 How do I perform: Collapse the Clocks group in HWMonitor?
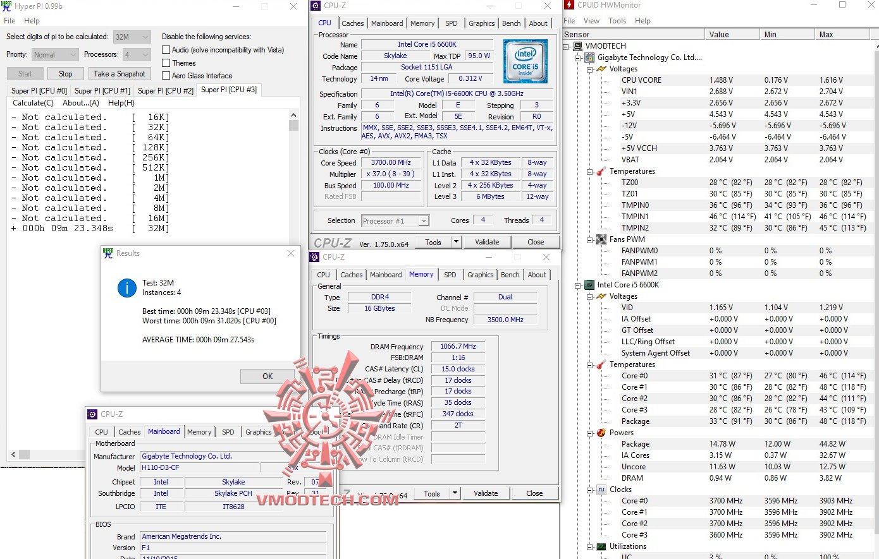[590, 490]
